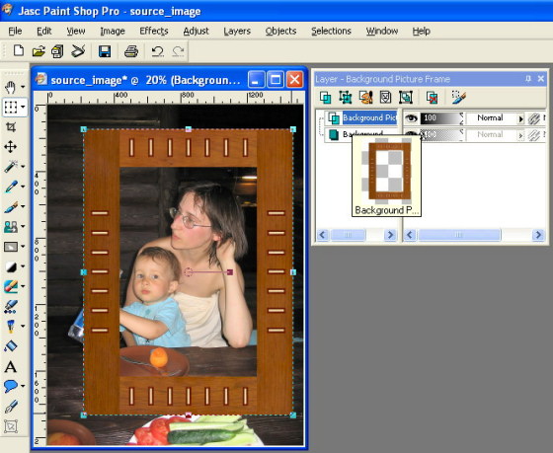Open the Objects menu
553x453 pixels.
[x=280, y=31]
